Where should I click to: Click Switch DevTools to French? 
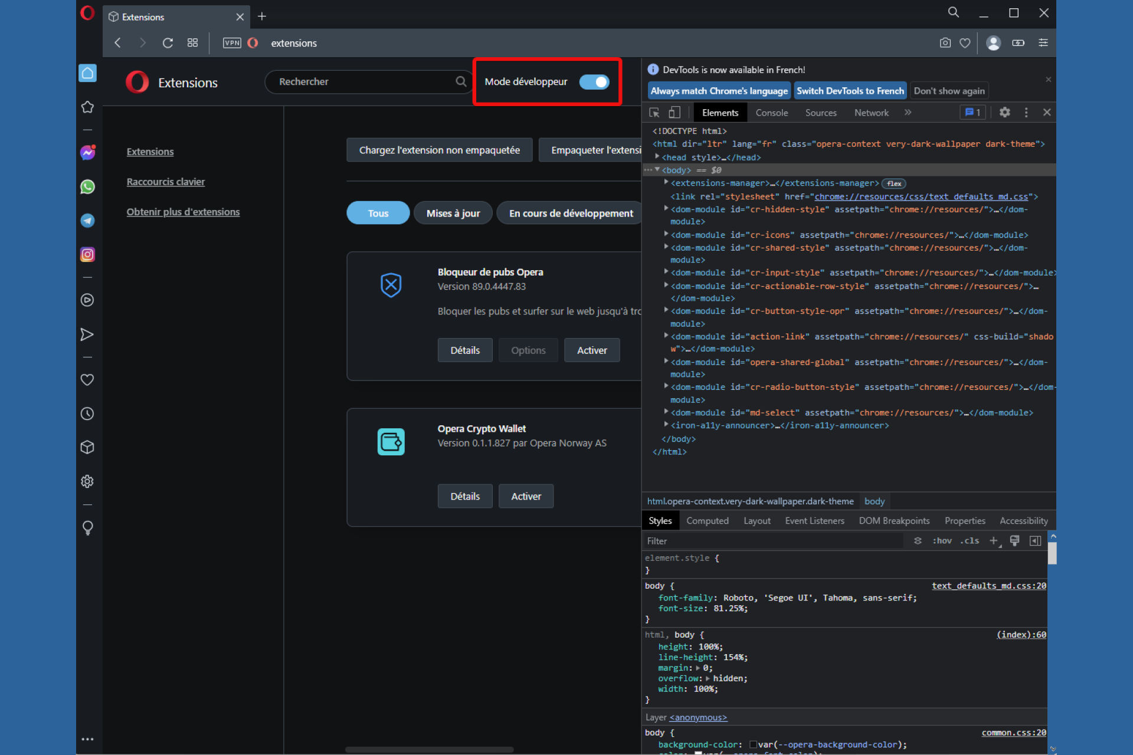(850, 91)
